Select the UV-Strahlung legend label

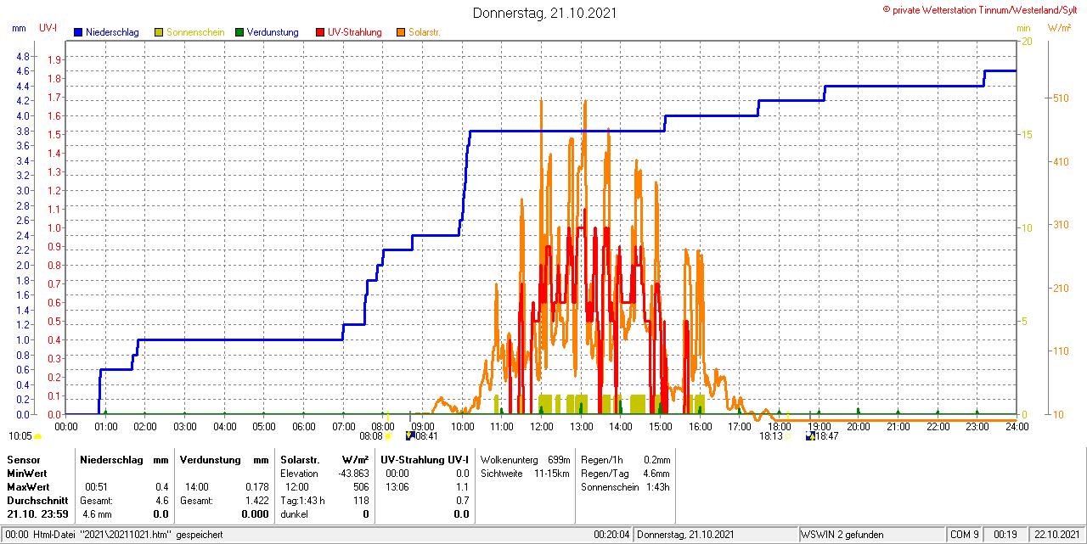click(355, 32)
